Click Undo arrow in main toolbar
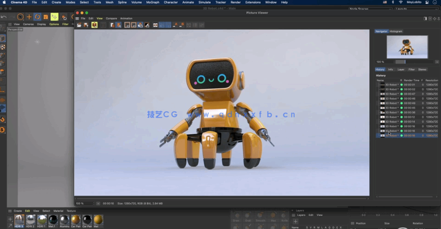The image size is (441, 229). point(4,17)
